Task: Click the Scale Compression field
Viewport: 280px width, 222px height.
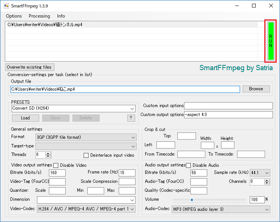Action: pyautogui.click(x=127, y=182)
